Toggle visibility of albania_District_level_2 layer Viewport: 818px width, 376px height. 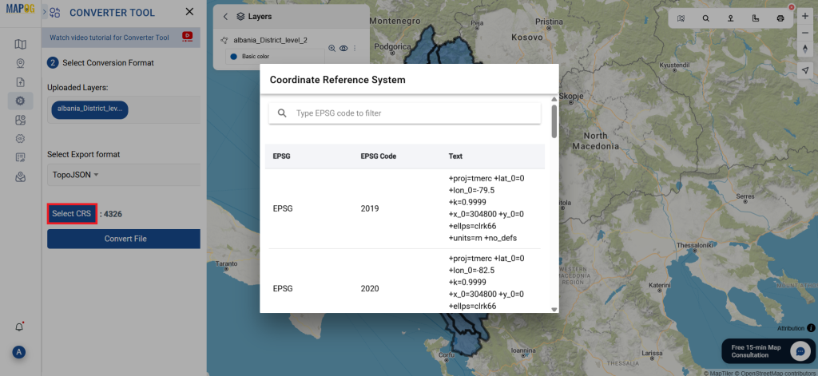343,48
